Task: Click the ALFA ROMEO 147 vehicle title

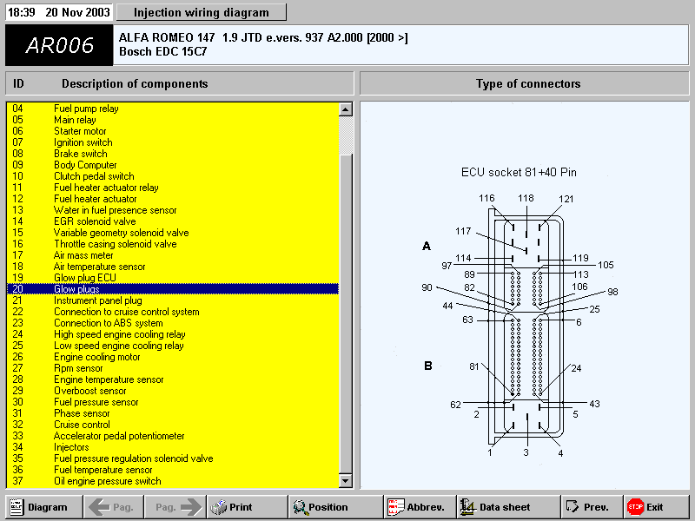Action: (x=263, y=37)
